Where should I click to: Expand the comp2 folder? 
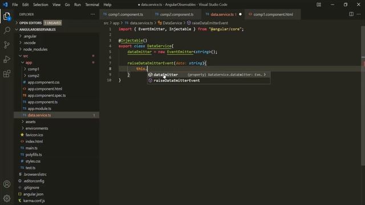(x=33, y=76)
